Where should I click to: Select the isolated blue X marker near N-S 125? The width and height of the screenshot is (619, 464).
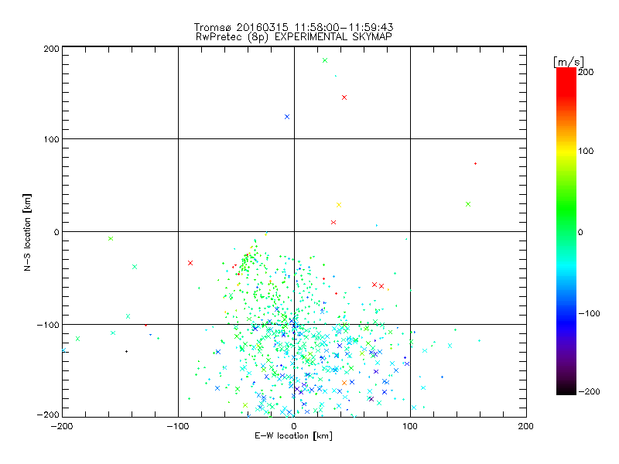(287, 117)
